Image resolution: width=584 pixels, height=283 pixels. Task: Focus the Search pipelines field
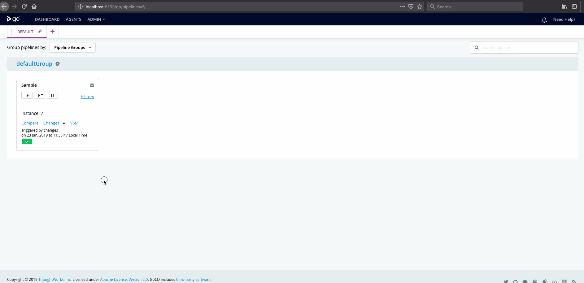coord(524,47)
